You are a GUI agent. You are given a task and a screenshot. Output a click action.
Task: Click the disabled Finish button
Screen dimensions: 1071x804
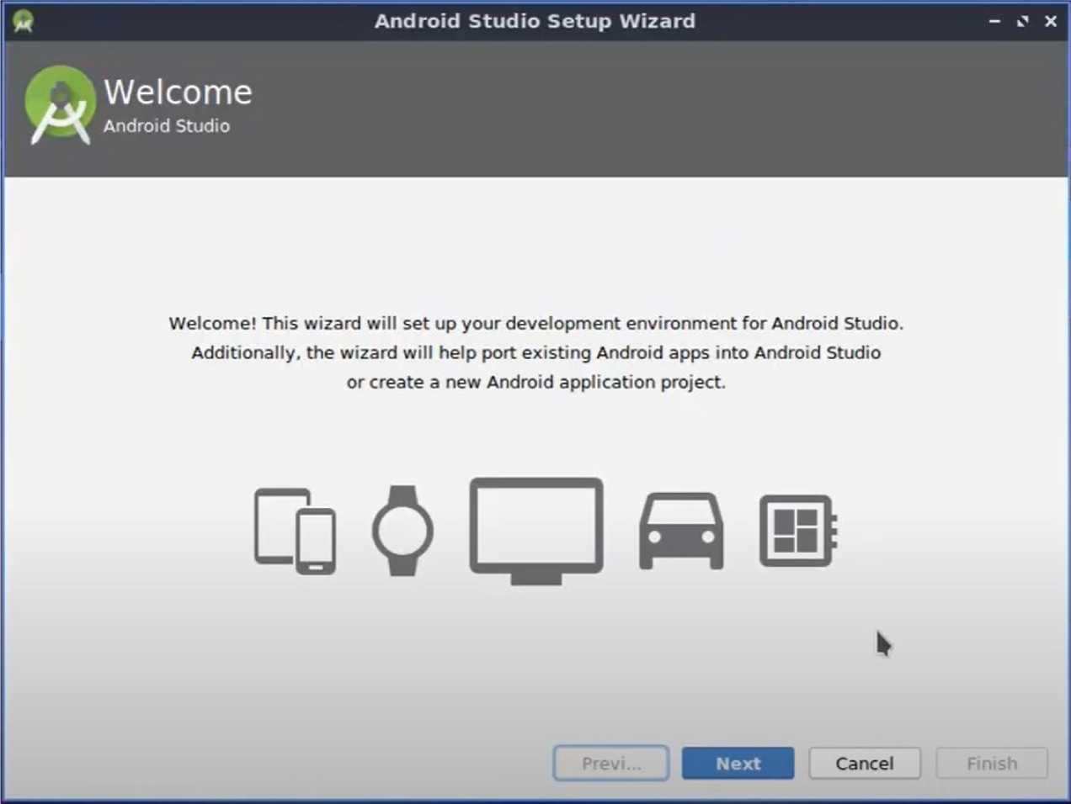992,764
